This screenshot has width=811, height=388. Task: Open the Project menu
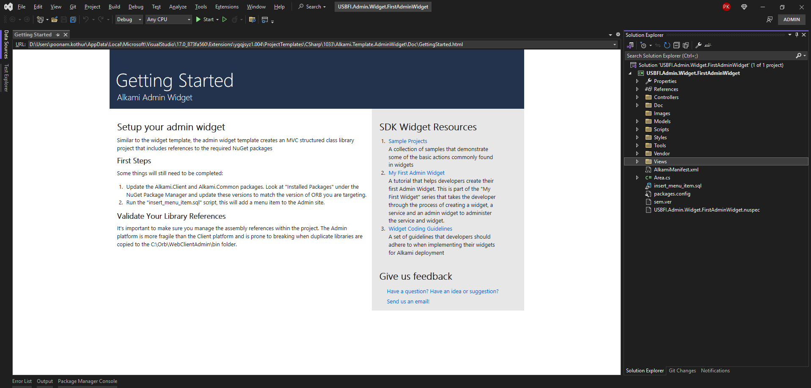[x=92, y=7]
